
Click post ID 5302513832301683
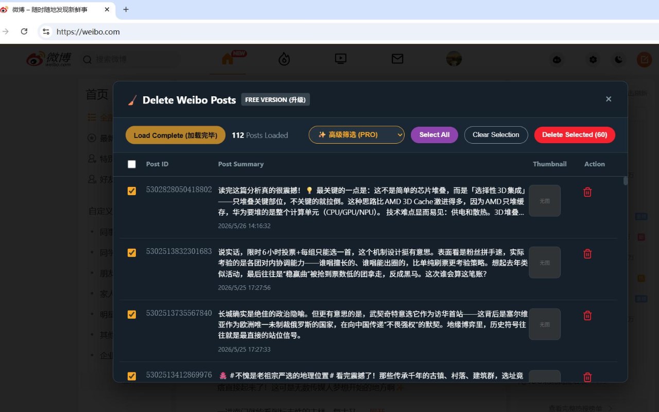pyautogui.click(x=179, y=251)
